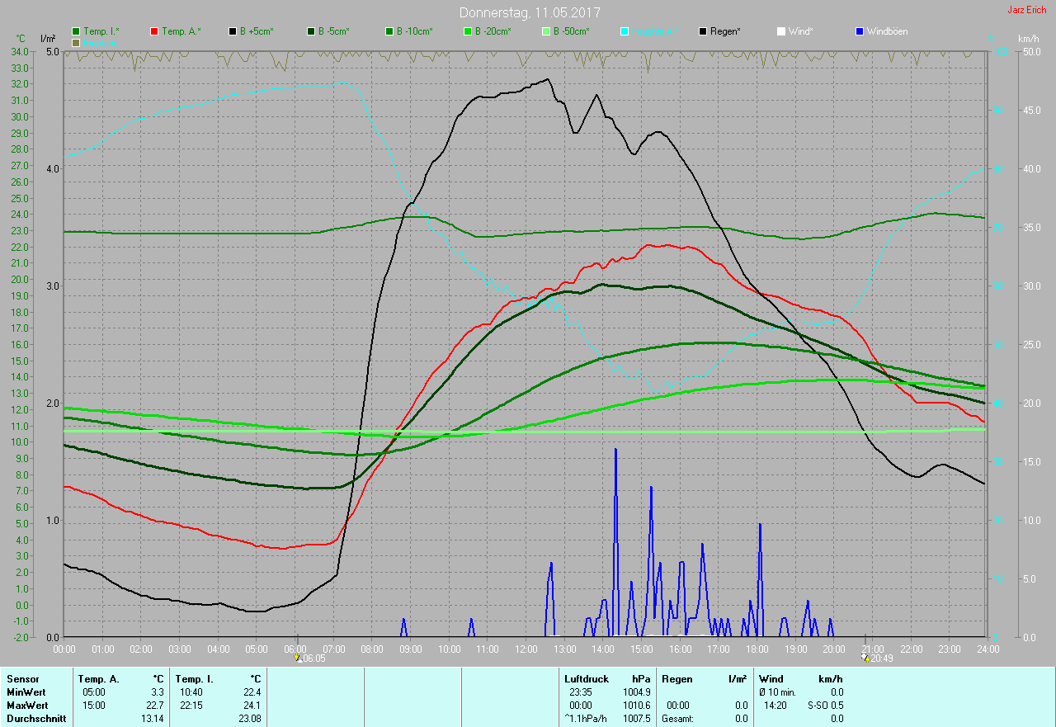Click the black B +5cm legend square
The height and width of the screenshot is (727, 1056).
[x=233, y=31]
